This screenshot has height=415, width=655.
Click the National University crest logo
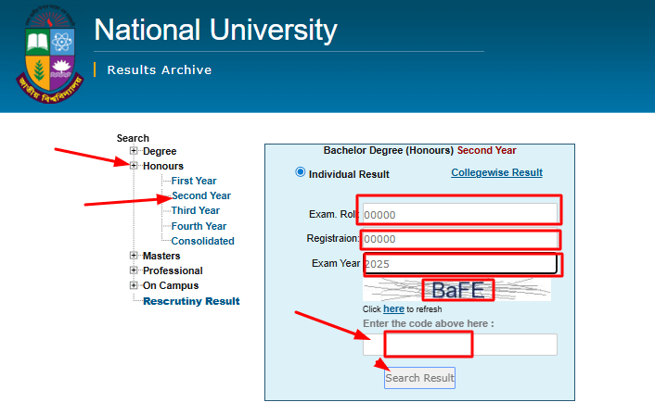coord(50,55)
